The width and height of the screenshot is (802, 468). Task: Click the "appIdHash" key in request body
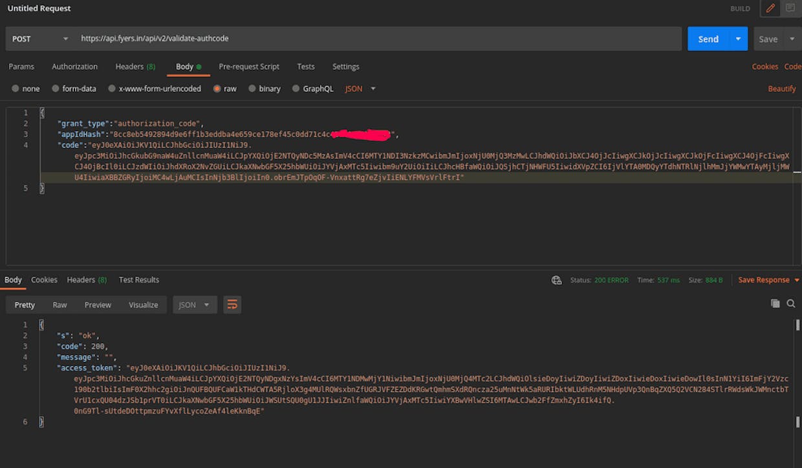[82, 134]
